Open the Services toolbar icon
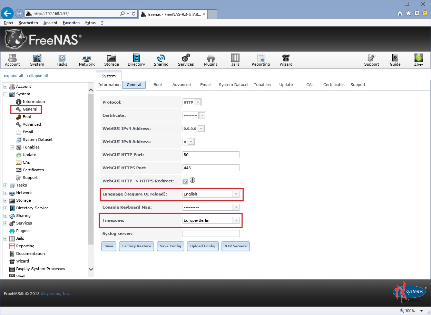This screenshot has height=315, width=431. [186, 60]
